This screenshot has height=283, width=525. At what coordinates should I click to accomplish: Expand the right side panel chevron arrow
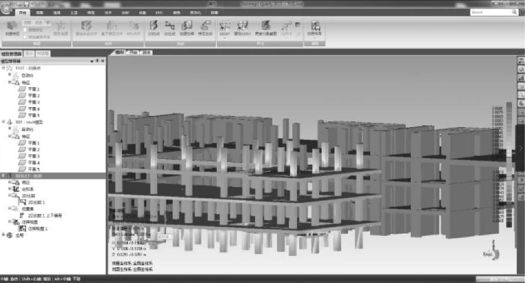point(521,148)
